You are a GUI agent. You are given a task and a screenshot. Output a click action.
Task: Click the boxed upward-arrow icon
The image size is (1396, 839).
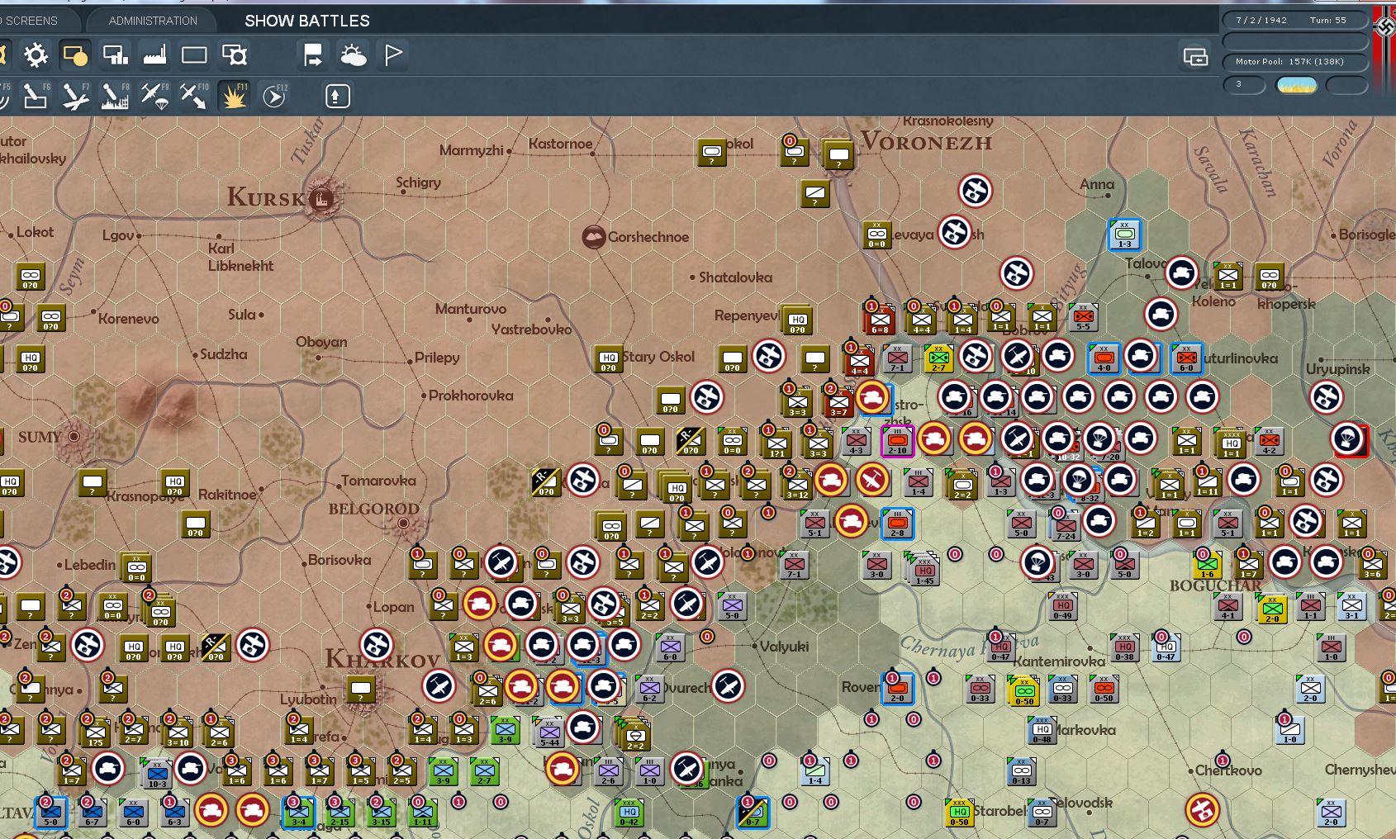click(337, 97)
